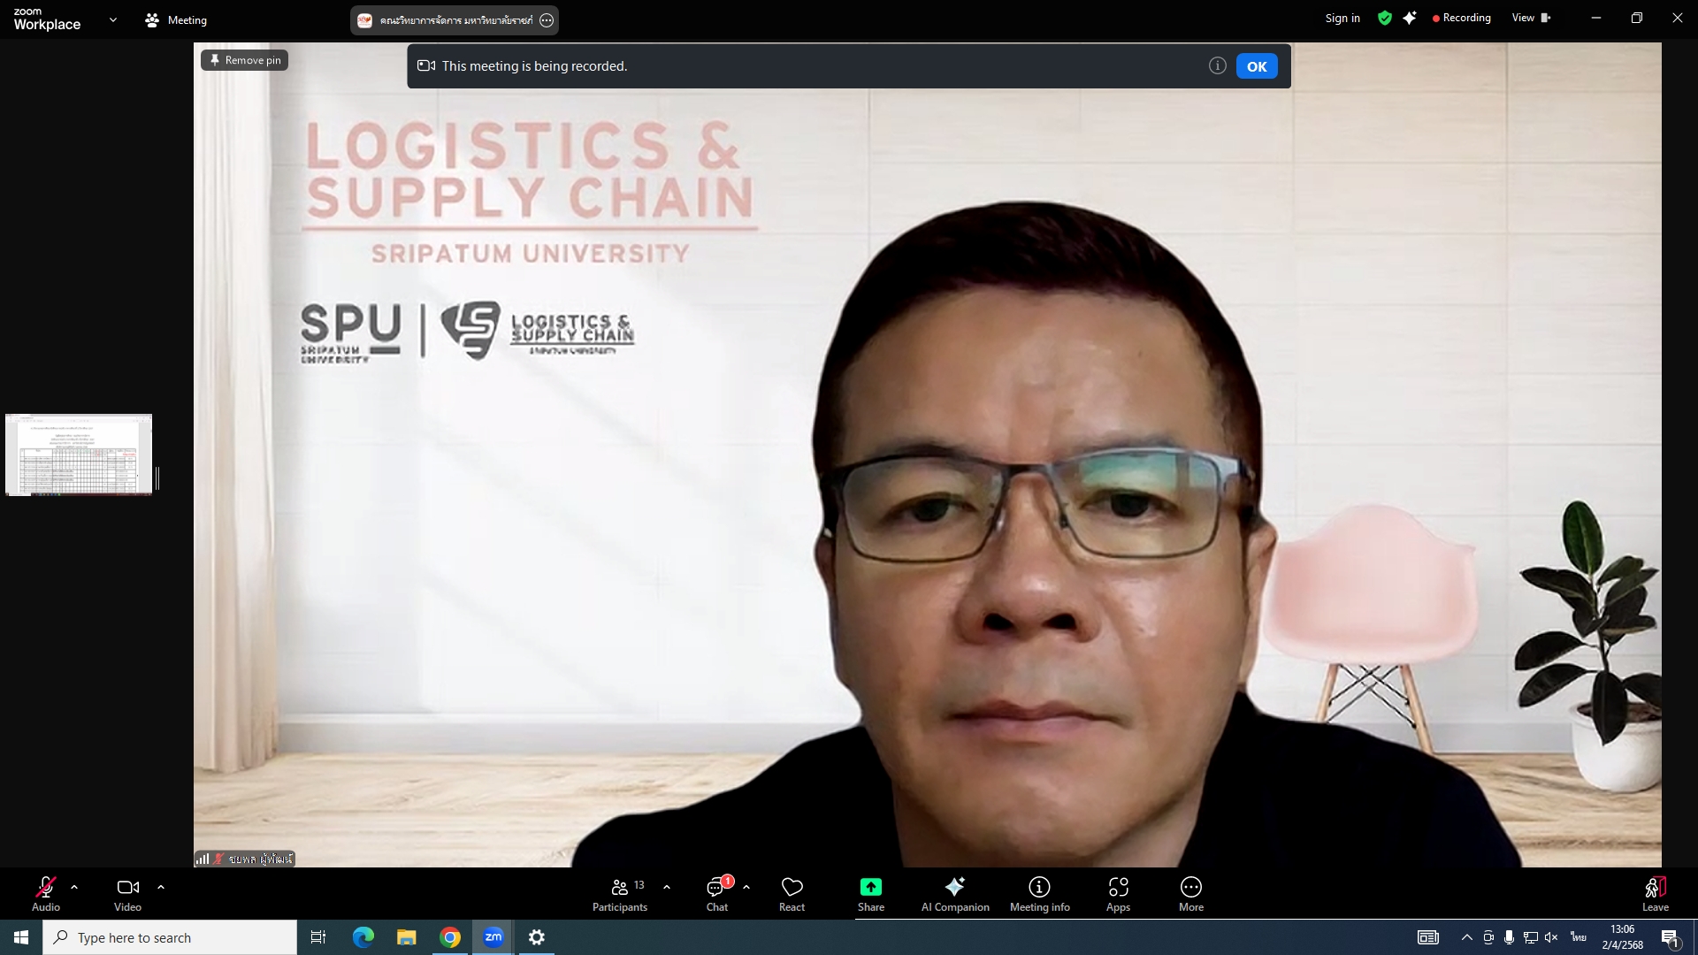This screenshot has width=1698, height=955.
Task: Select the Meeting tab at top
Action: click(176, 19)
